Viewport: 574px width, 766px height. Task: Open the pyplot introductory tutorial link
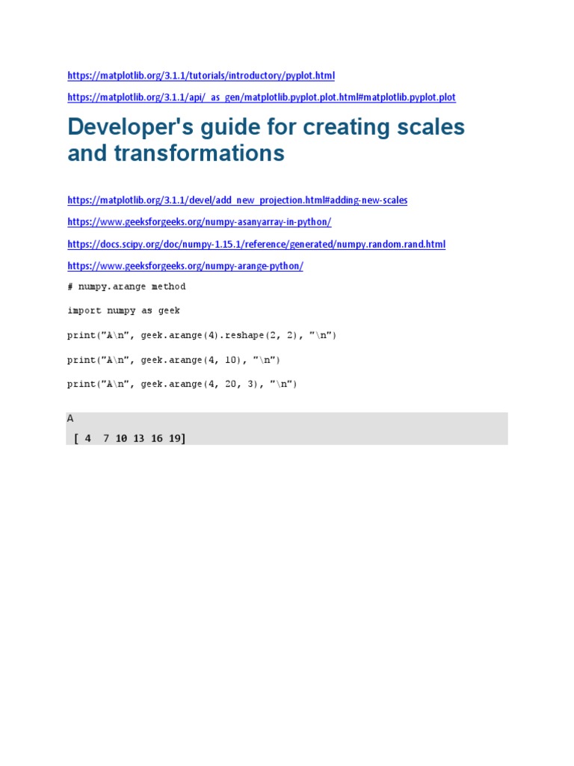tap(201, 76)
